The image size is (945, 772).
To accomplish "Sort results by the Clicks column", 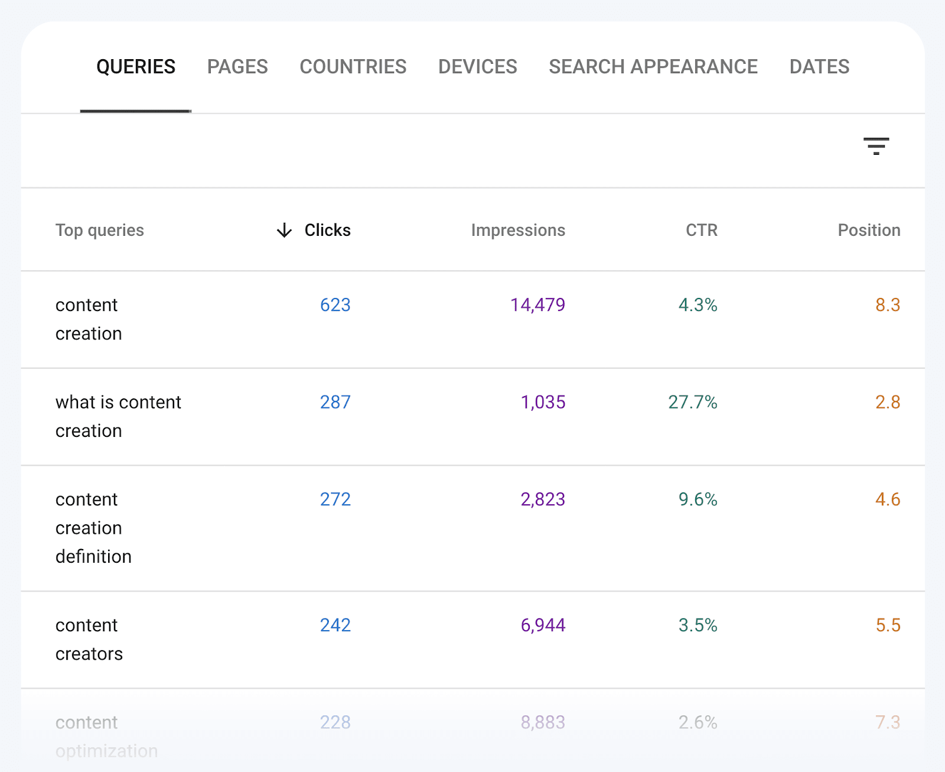I will coord(327,231).
